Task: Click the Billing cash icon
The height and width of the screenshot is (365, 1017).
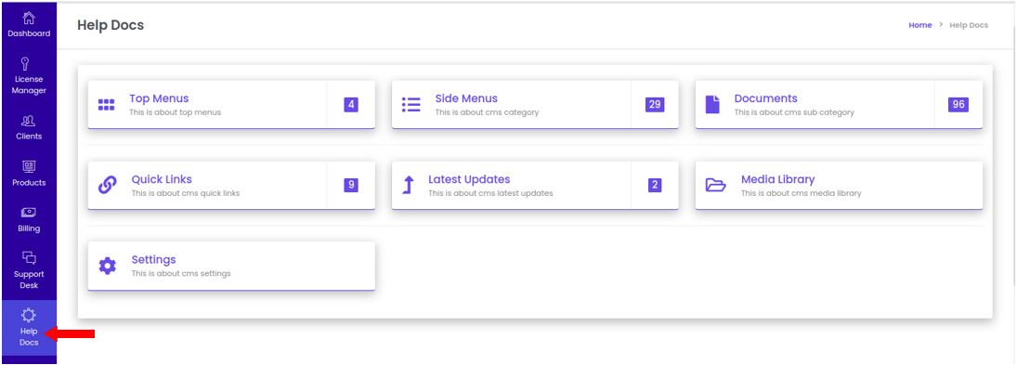Action: pyautogui.click(x=29, y=213)
